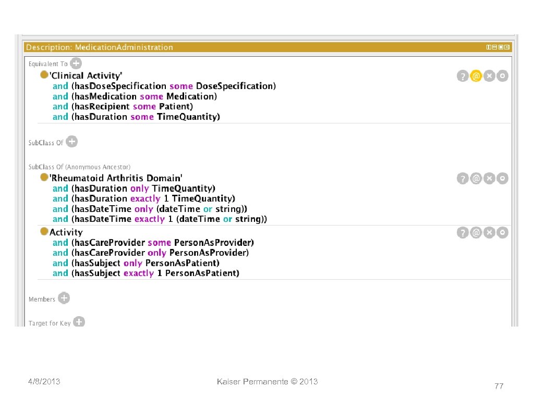
Task: Click explain (?) icon for 'Rheumatoid Arthritis Domain'
Action: click(463, 179)
